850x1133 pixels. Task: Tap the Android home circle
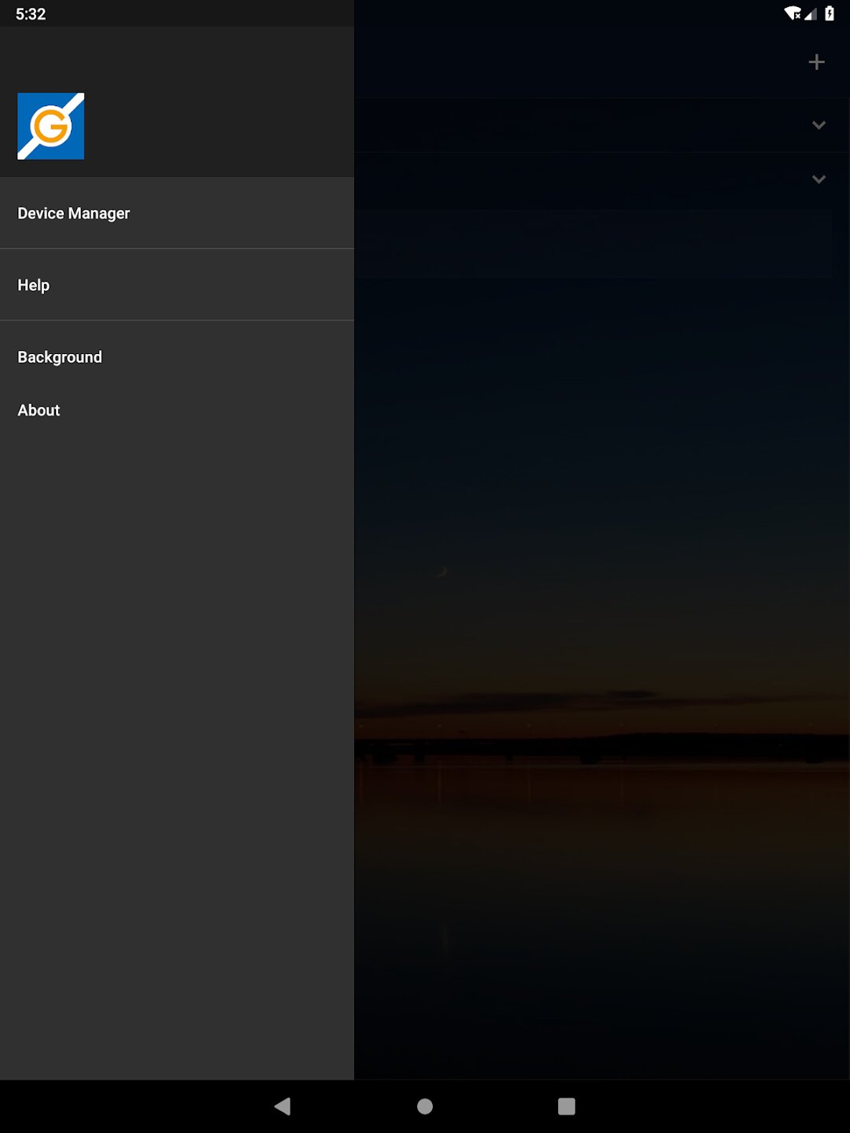coord(425,1106)
